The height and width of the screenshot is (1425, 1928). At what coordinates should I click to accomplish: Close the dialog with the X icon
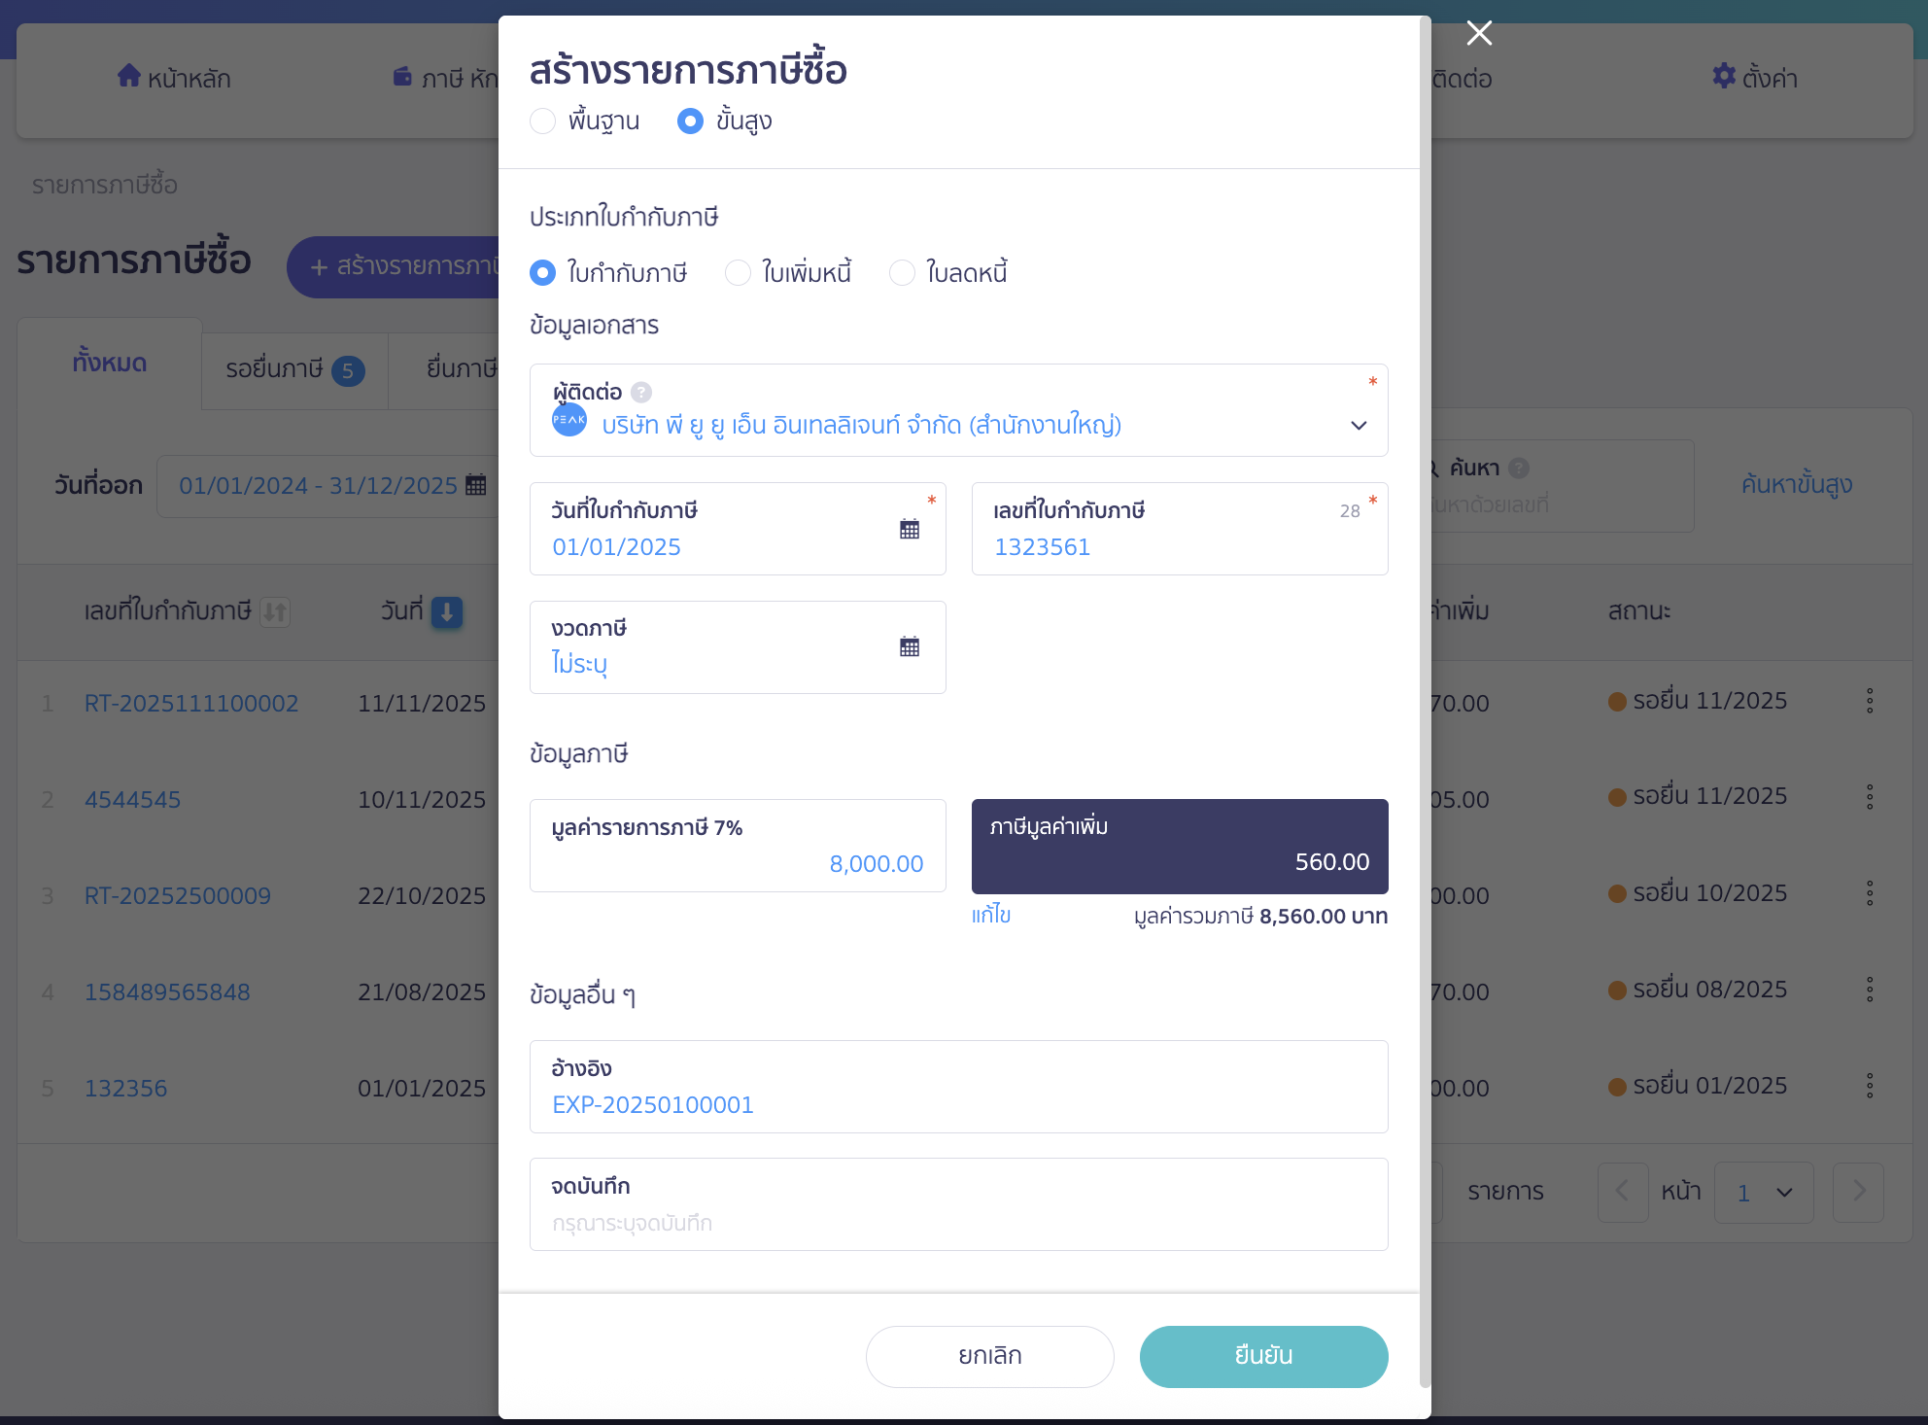[1479, 33]
